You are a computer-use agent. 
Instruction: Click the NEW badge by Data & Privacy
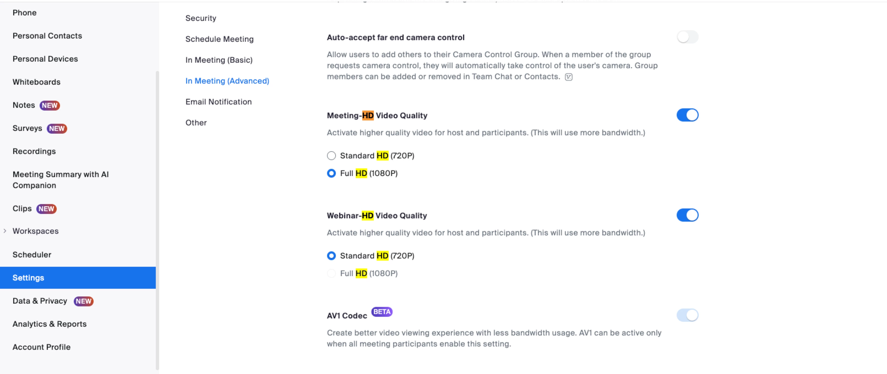pos(83,301)
